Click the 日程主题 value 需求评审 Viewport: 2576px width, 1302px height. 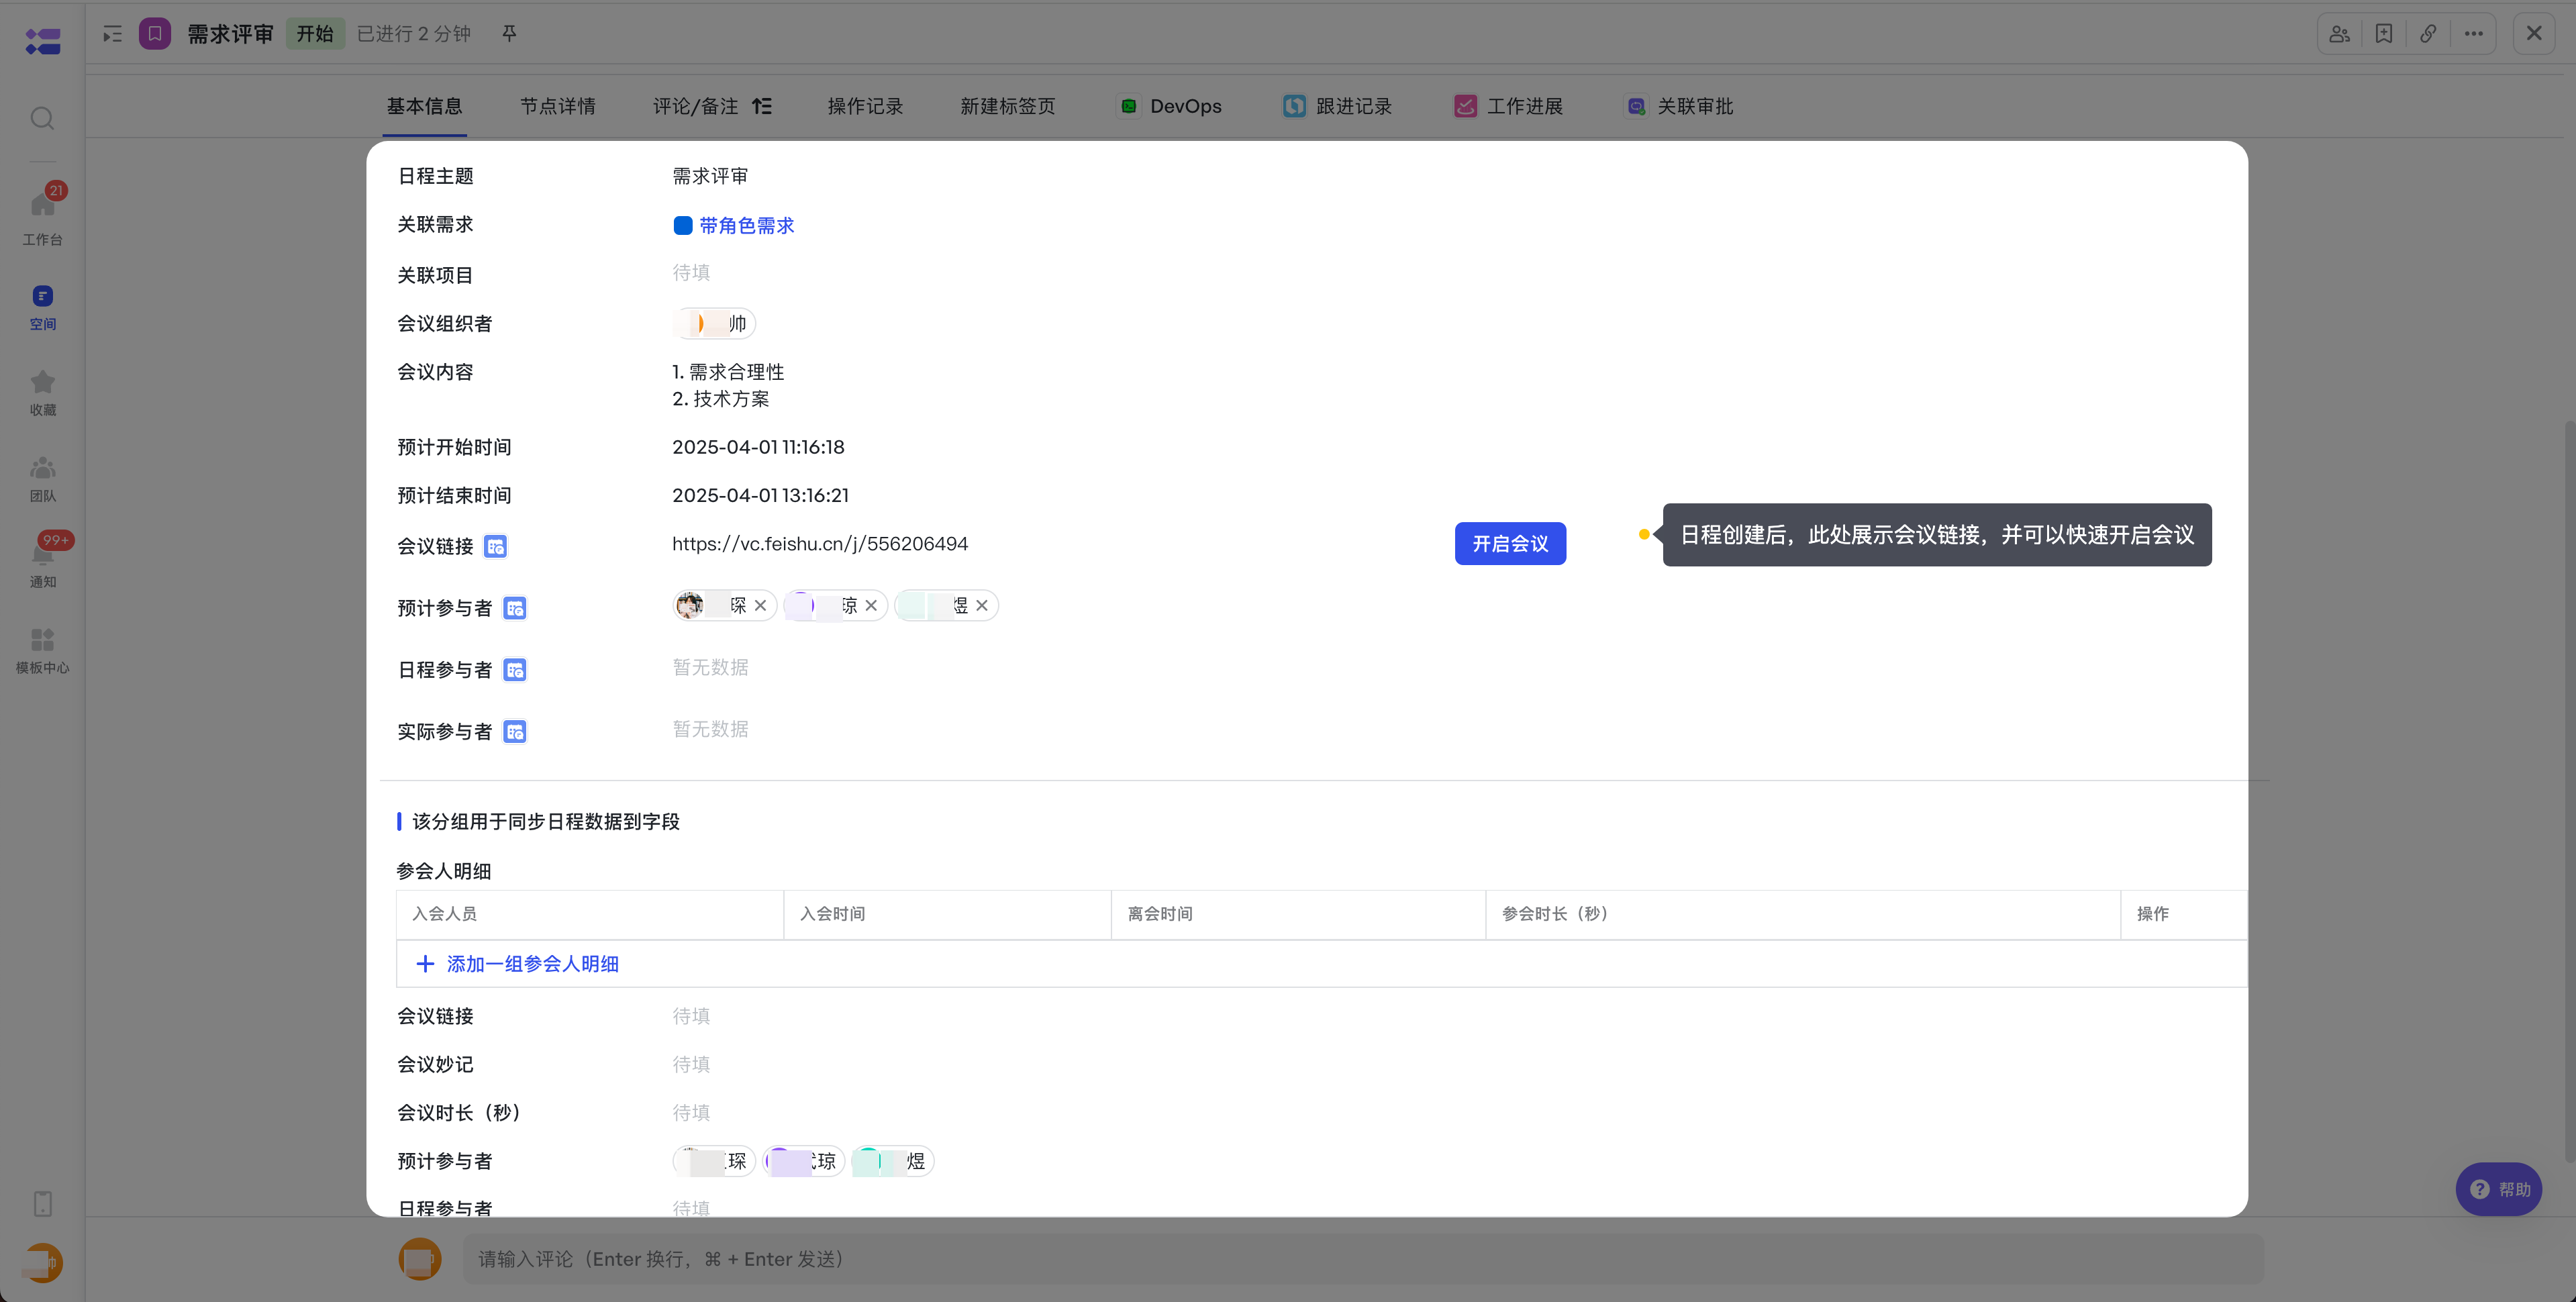[x=710, y=176]
